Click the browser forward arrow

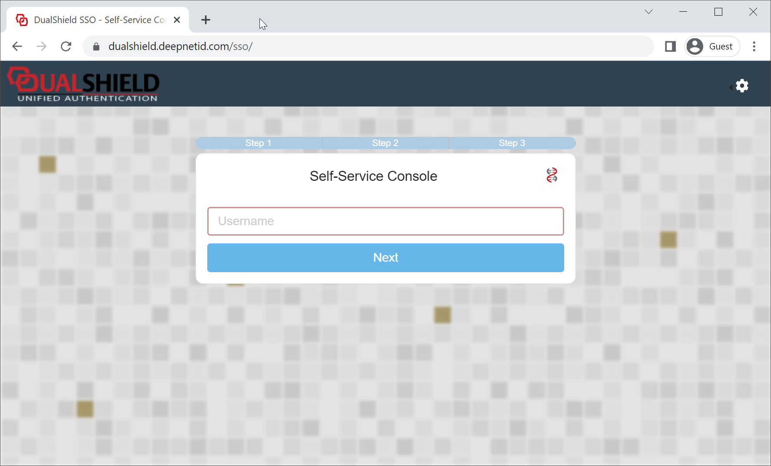pos(42,47)
